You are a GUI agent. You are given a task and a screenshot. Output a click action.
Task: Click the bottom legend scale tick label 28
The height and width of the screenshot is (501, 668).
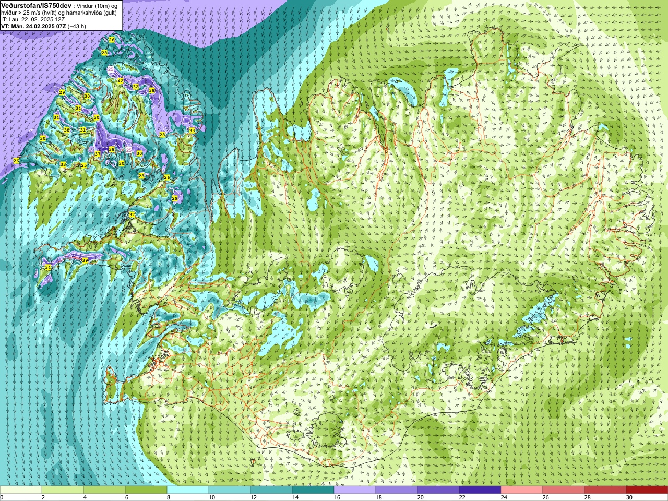588,497
